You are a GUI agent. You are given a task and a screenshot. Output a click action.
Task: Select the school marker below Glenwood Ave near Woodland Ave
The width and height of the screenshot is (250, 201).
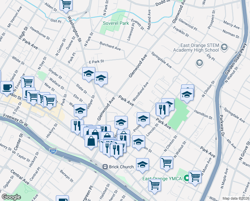(x=121, y=123)
